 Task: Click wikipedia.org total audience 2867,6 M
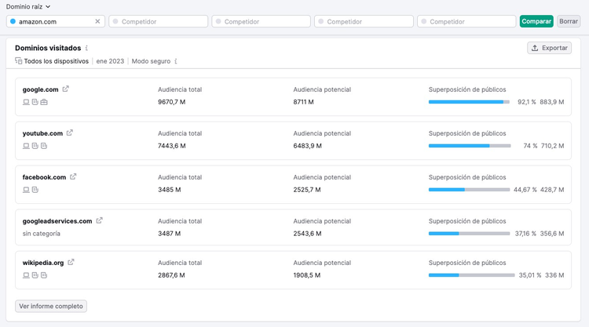pyautogui.click(x=171, y=275)
